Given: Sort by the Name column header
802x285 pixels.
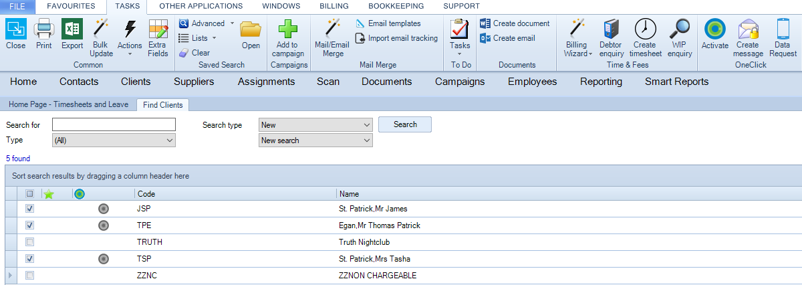Looking at the screenshot, I should [x=569, y=194].
